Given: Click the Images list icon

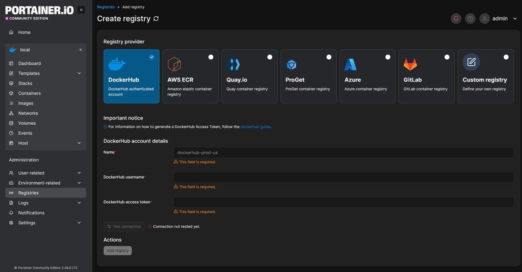Looking at the screenshot, I should coord(11,103).
